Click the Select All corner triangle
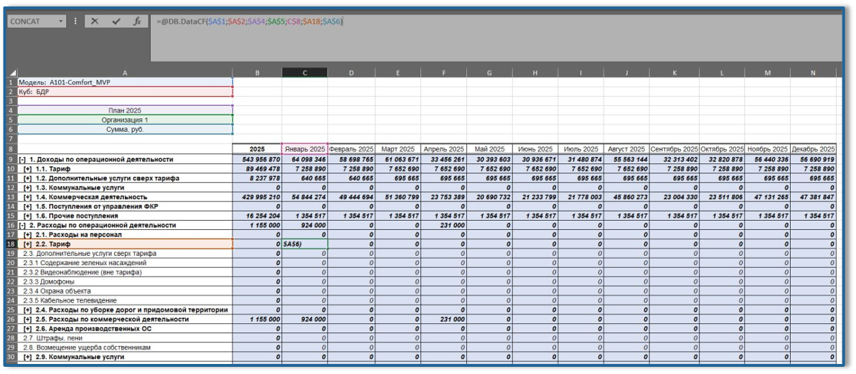The image size is (856, 374). [12, 73]
